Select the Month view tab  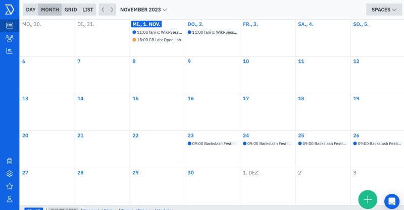tap(50, 10)
